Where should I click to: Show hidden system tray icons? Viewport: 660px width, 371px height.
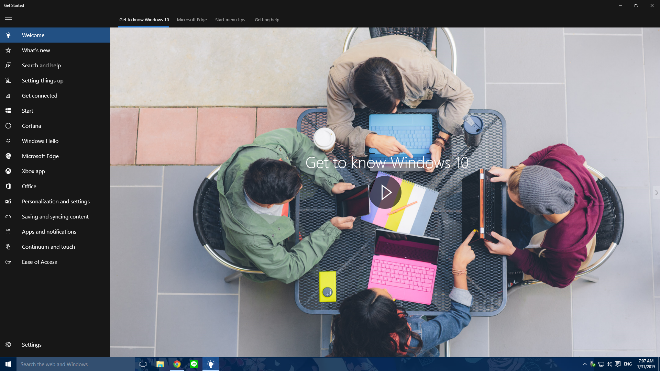pyautogui.click(x=585, y=364)
